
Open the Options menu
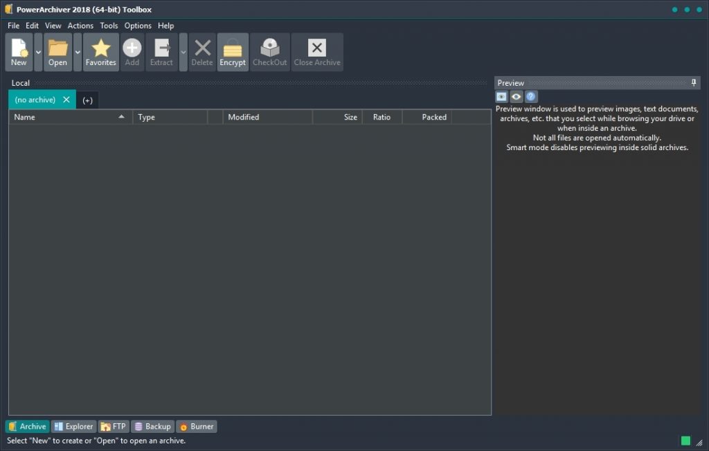[138, 26]
